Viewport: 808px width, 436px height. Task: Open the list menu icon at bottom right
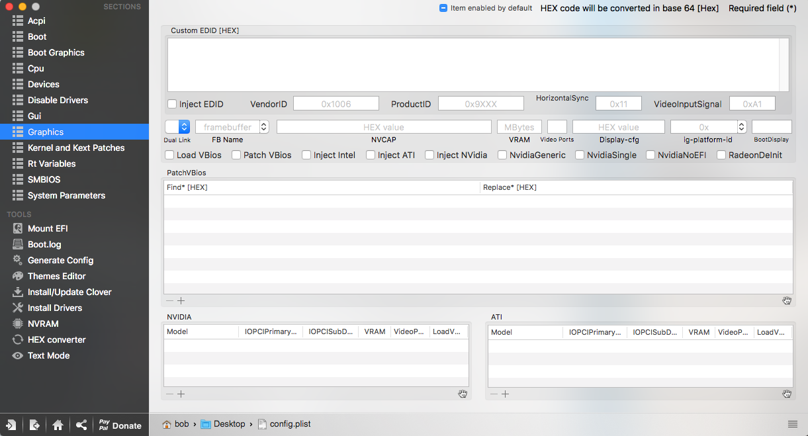[x=792, y=424]
